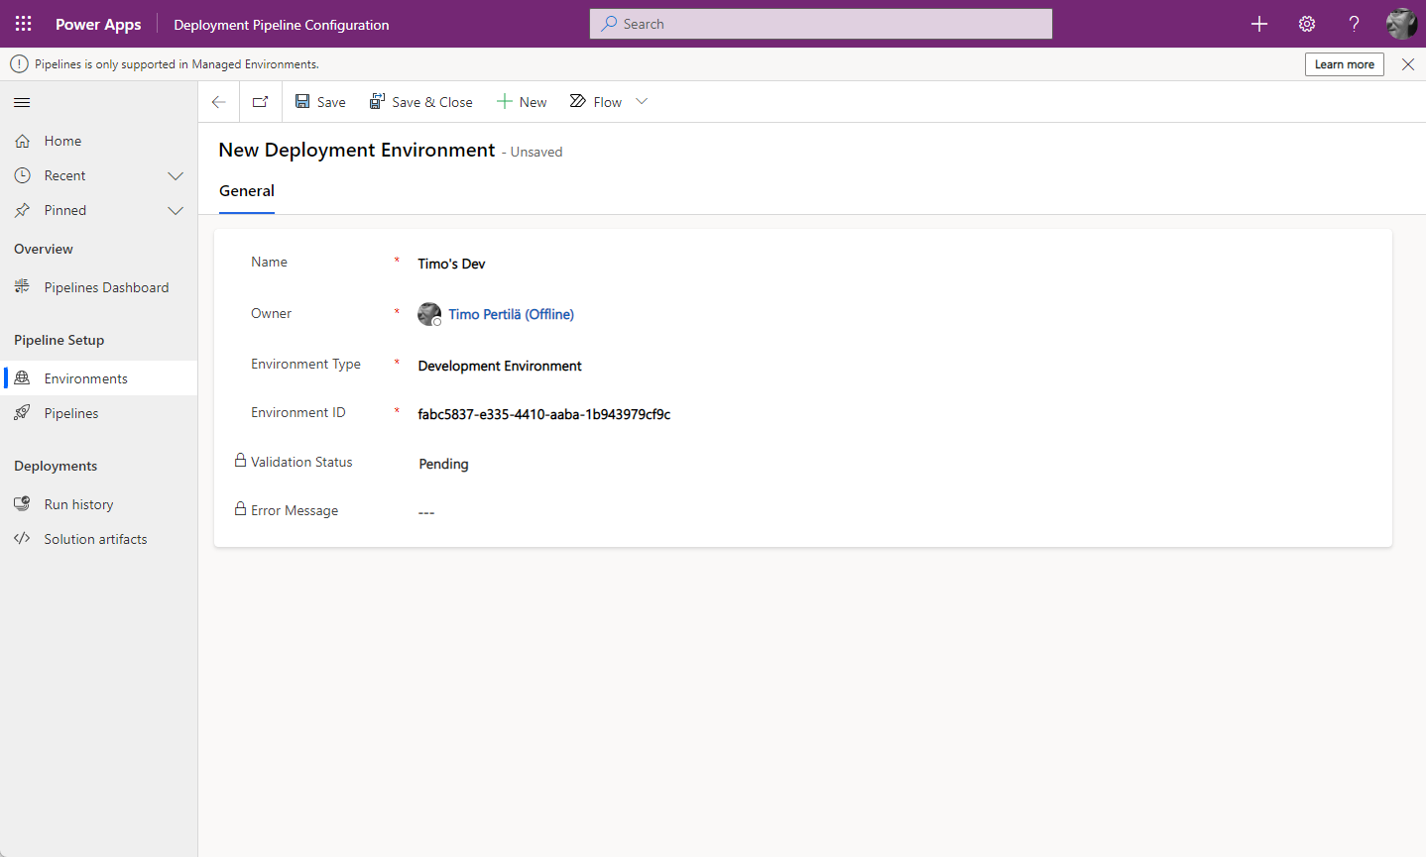Open record in new window icon
Viewport: 1426px width, 857px height.
[261, 102]
